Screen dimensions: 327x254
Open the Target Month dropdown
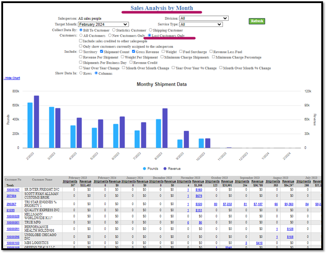tap(103, 24)
